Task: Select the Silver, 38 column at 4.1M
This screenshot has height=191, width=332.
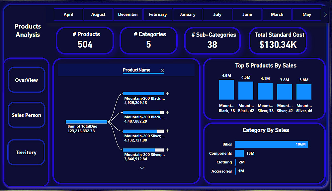Action: pos(265,91)
